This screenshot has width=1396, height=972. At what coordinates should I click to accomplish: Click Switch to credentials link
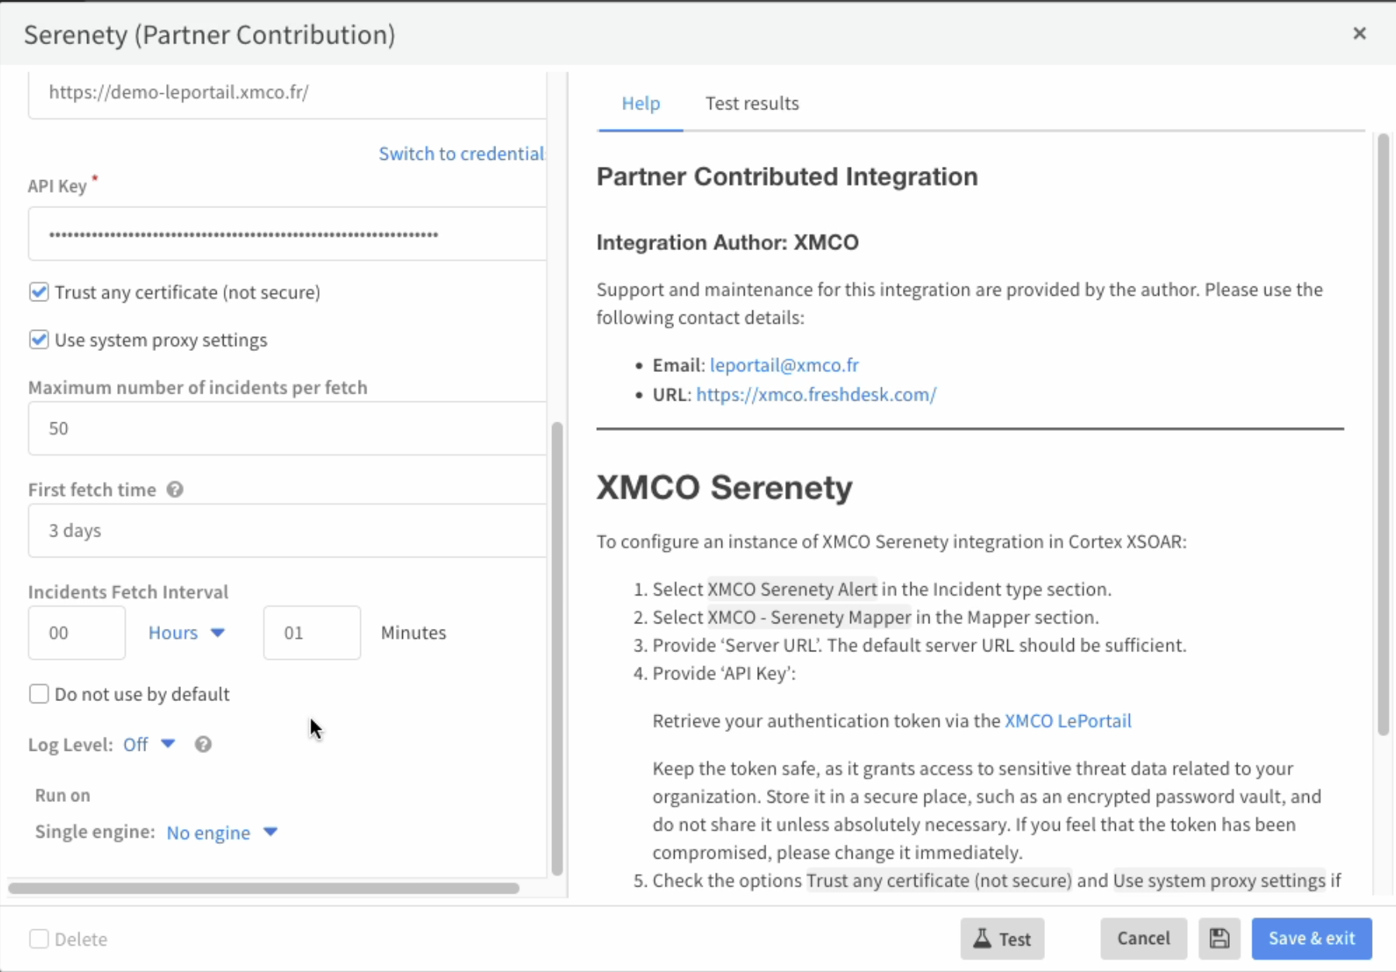pos(461,154)
